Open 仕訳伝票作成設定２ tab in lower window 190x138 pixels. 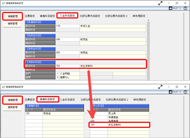tap(117, 100)
